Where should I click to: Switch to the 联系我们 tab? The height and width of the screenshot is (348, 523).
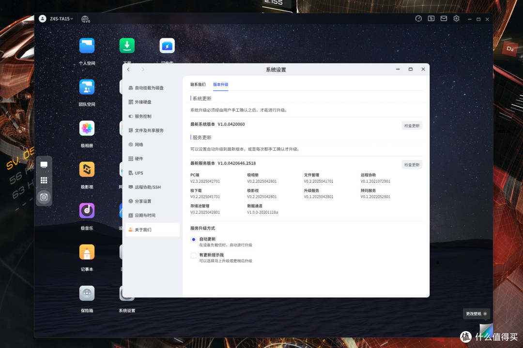[x=198, y=85]
